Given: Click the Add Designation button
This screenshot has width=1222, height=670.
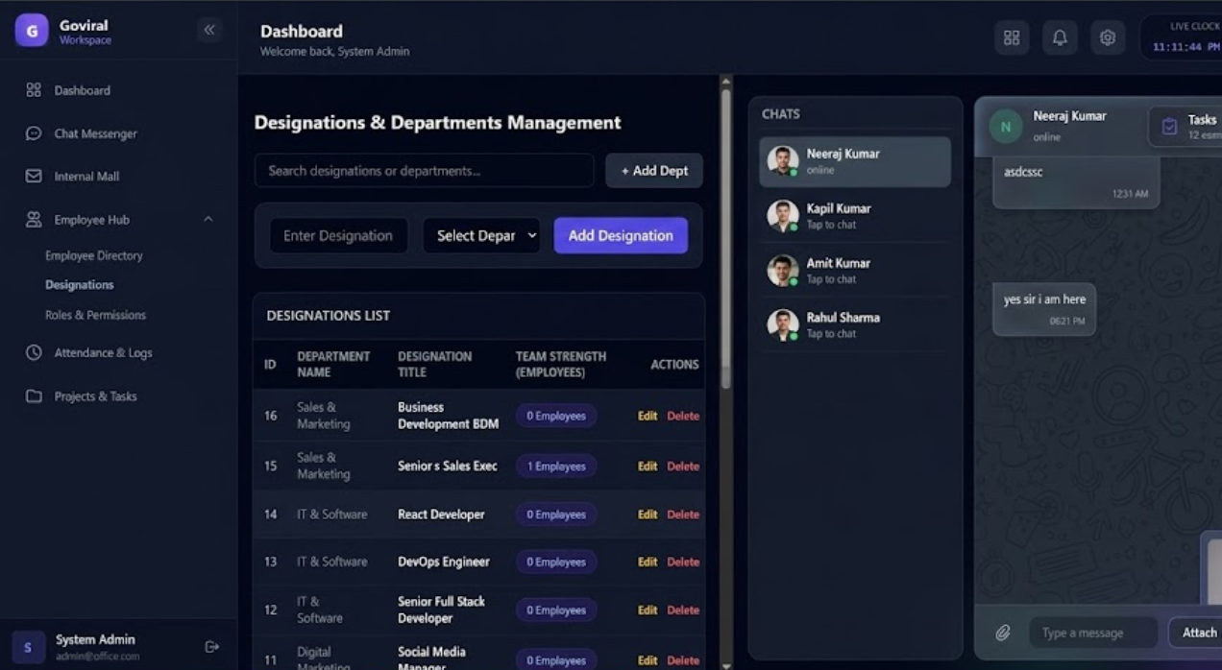Looking at the screenshot, I should tap(621, 235).
